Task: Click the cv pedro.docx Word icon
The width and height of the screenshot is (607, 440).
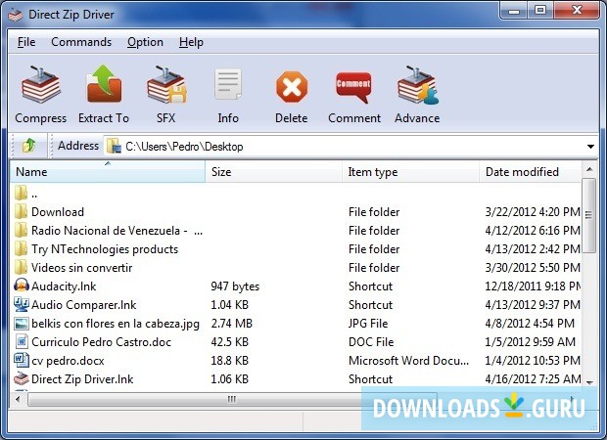Action: 22,360
